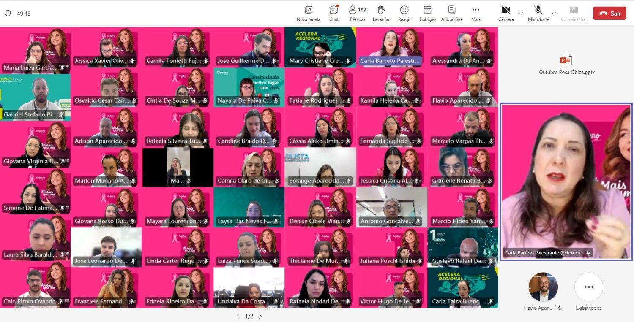Expand the Microfone options arrow

[x=554, y=13]
